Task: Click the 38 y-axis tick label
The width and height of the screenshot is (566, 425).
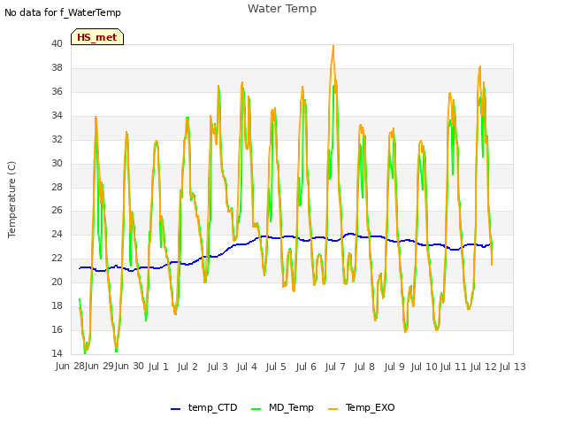Action: tap(57, 68)
